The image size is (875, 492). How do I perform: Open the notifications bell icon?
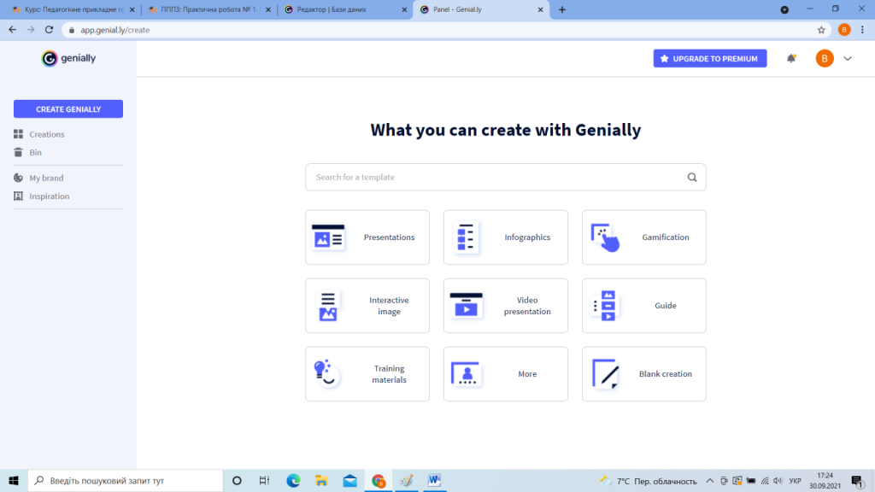point(791,58)
